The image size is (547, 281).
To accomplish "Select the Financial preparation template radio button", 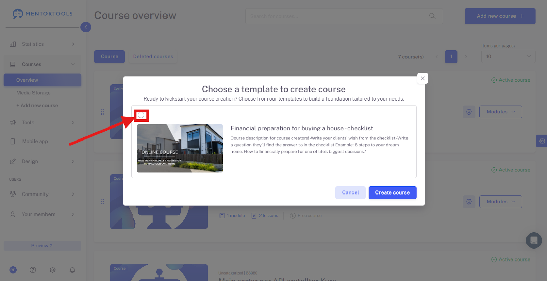I will (x=141, y=115).
